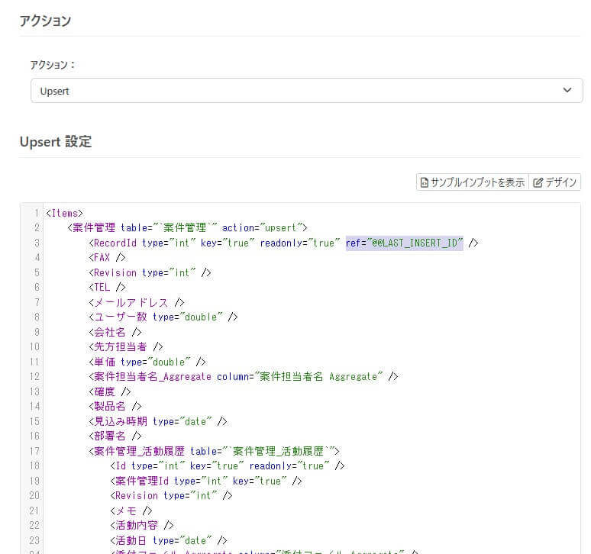The height and width of the screenshot is (554, 591).
Task: Place cursor on the <Items> line
Action: tap(64, 213)
